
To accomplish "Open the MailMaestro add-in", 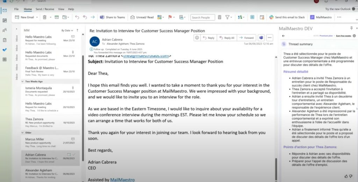I will pyautogui.click(x=321, y=17).
